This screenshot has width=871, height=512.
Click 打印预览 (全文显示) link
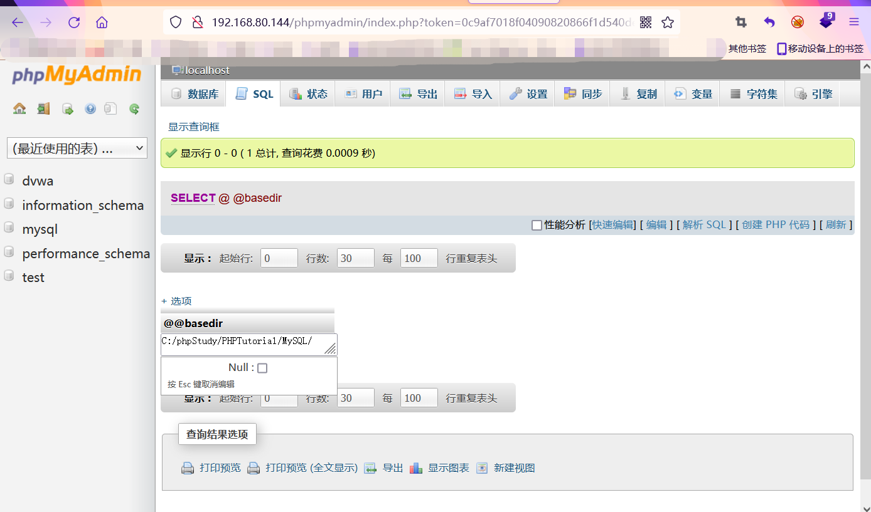tap(311, 468)
